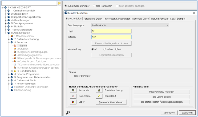
Task: Open Interessen/Kompetenzen tab
Action: 117,19
